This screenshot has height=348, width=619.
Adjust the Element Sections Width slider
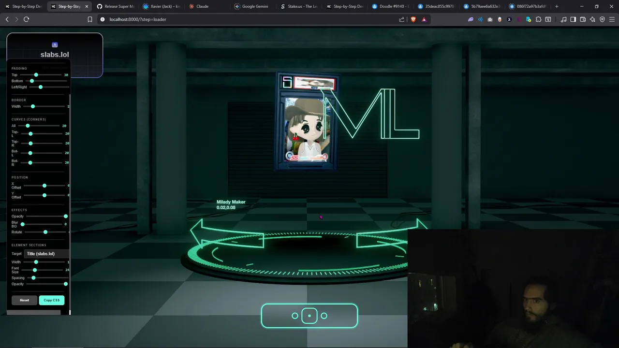[x=44, y=262]
